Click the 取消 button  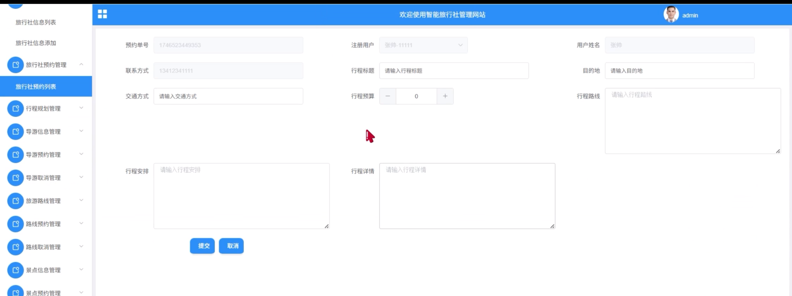(x=231, y=246)
